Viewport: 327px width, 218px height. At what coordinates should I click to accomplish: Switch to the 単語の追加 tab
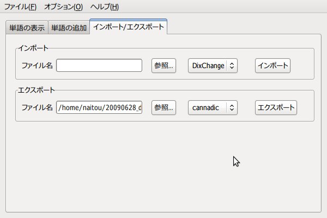69,27
